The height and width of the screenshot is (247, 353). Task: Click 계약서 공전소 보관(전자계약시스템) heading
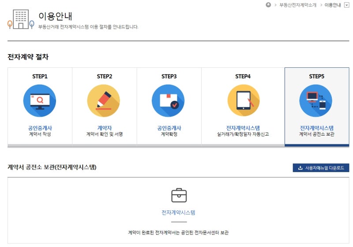pyautogui.click(x=52, y=167)
